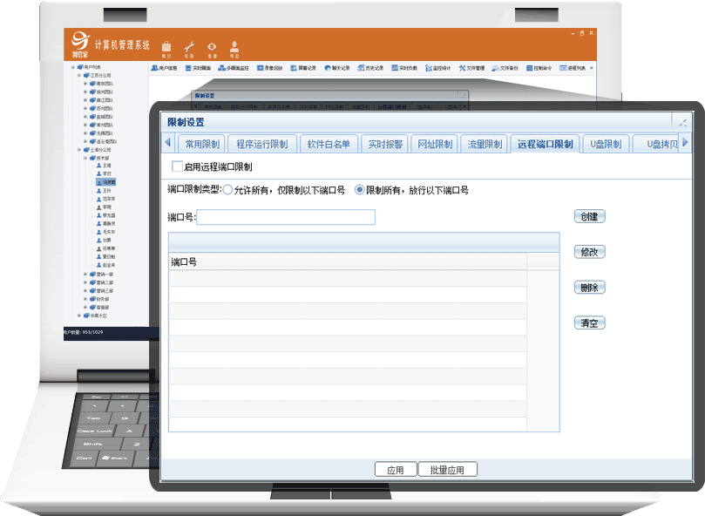
Task: Click the 概况 briefcase icon in header
Action: click(x=166, y=47)
